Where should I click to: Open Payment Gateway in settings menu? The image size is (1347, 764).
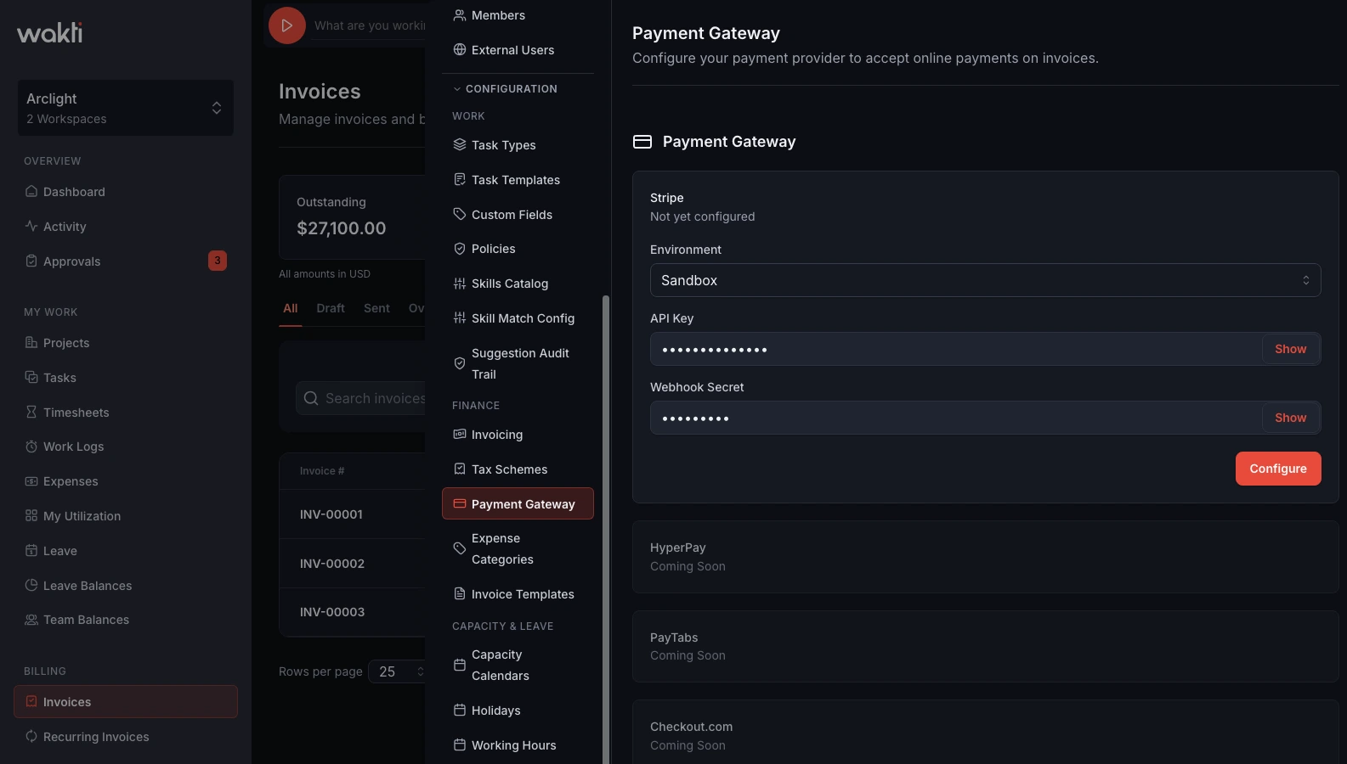pos(518,504)
